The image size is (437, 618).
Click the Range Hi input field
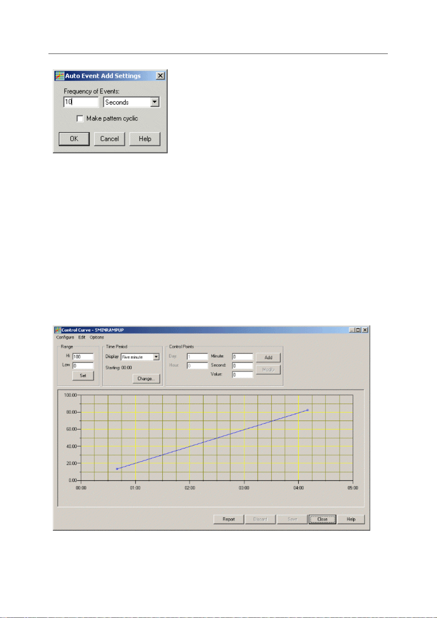click(83, 356)
